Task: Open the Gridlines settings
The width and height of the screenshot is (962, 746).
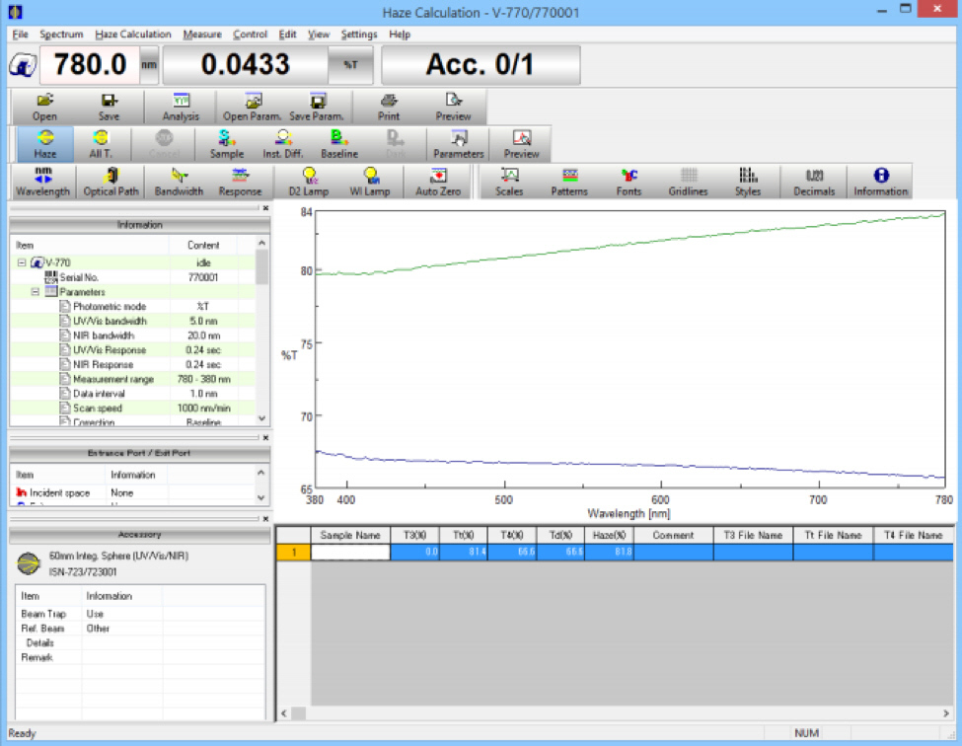Action: (x=688, y=182)
